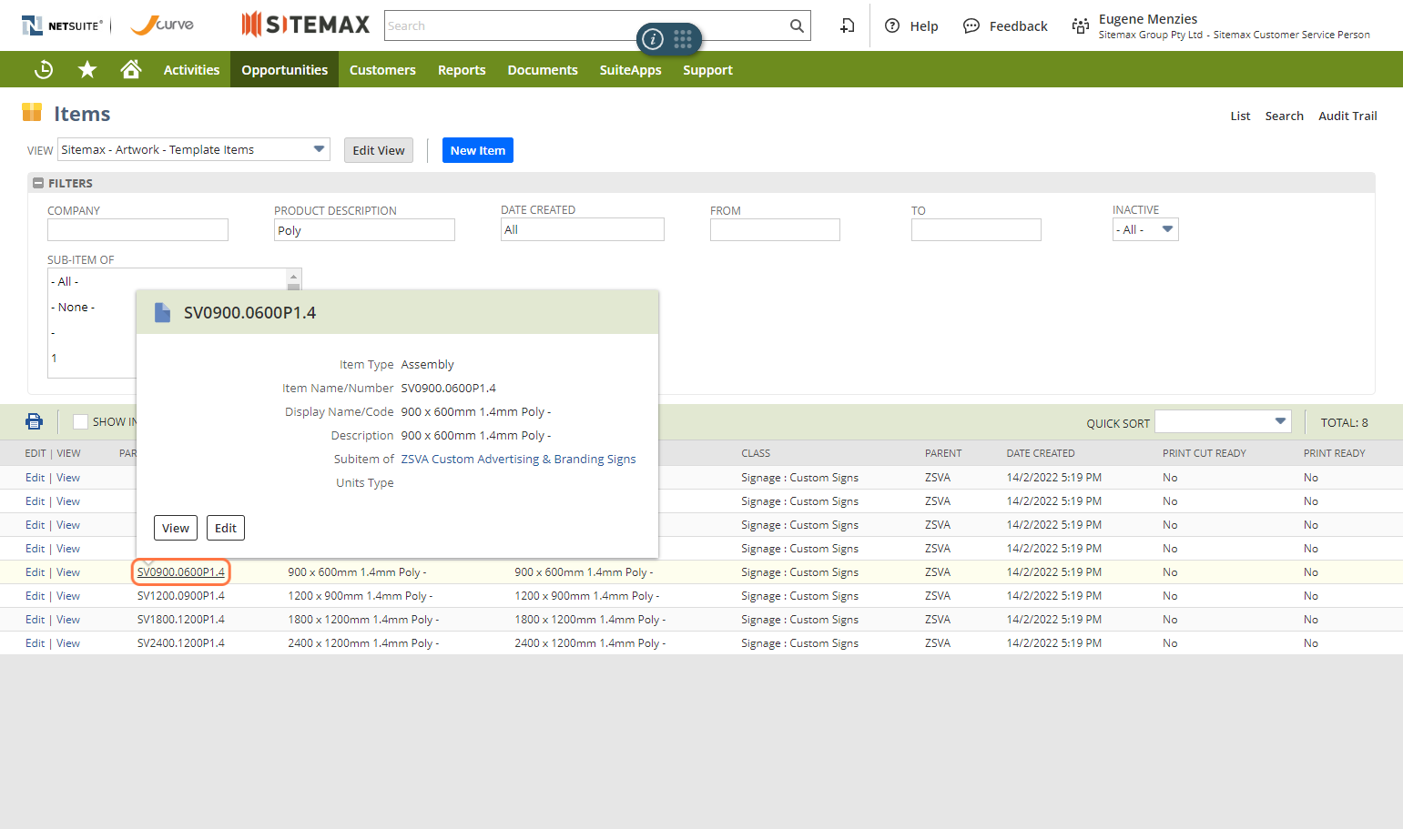
Task: Open the Shortcuts star icon
Action: click(x=87, y=70)
